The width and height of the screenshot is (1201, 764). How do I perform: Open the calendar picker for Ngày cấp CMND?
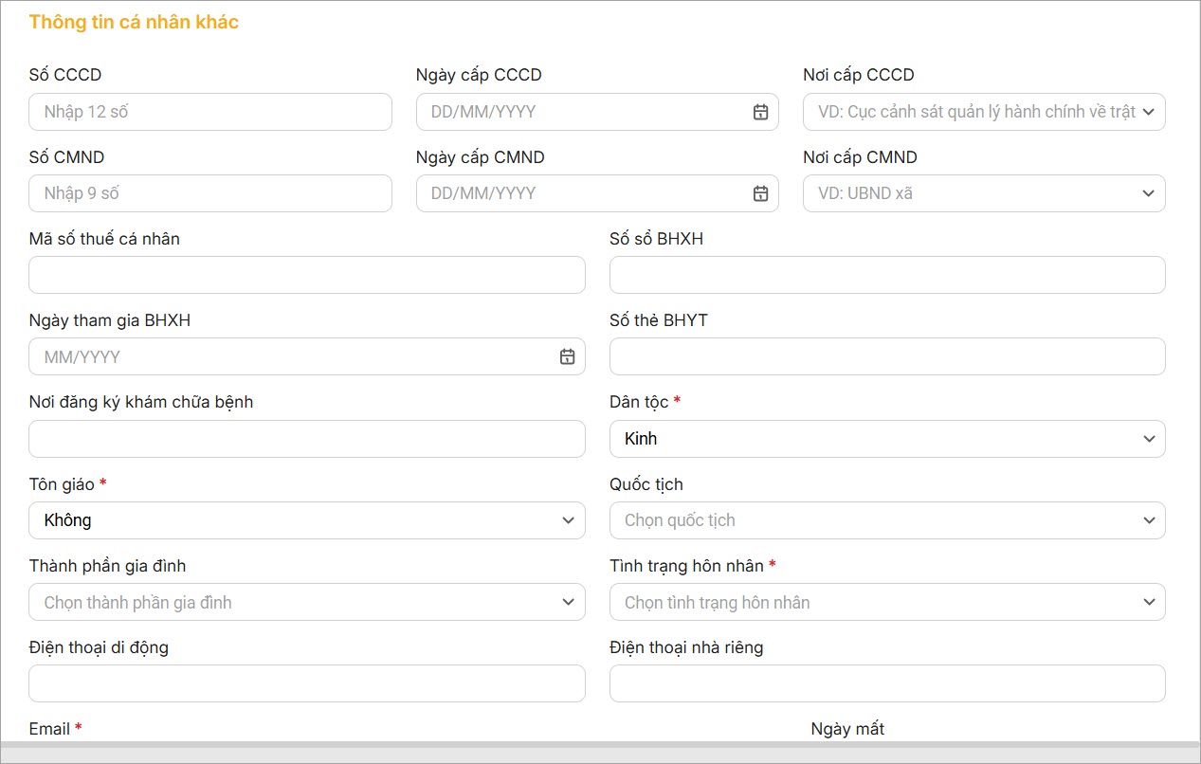pos(760,193)
